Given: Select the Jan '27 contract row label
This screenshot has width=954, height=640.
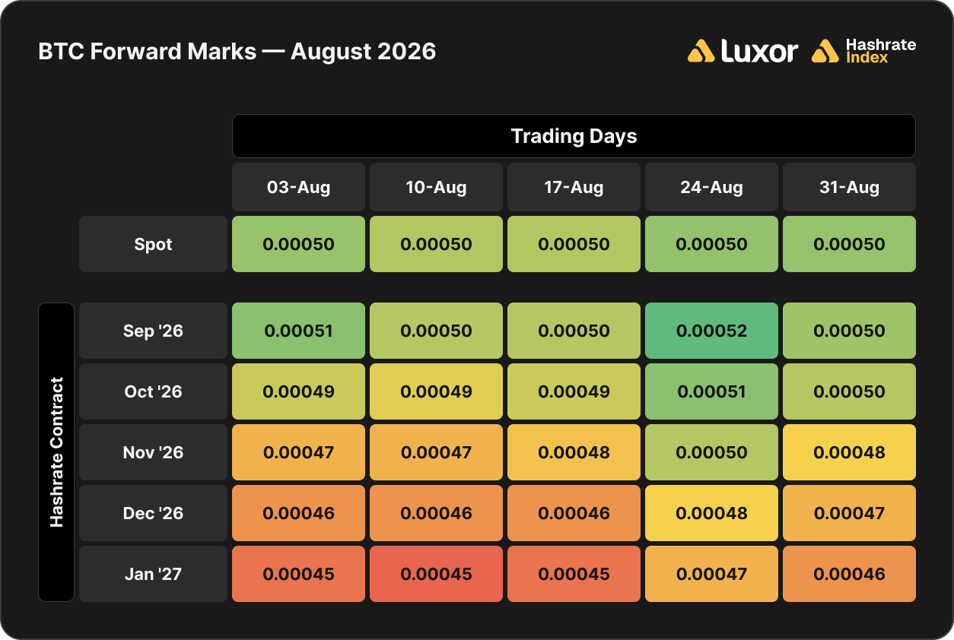Looking at the screenshot, I should (x=153, y=574).
